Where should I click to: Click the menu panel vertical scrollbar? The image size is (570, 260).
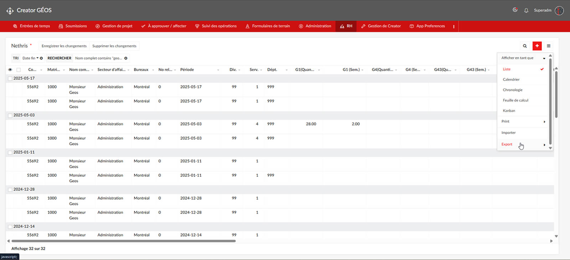(x=550, y=102)
